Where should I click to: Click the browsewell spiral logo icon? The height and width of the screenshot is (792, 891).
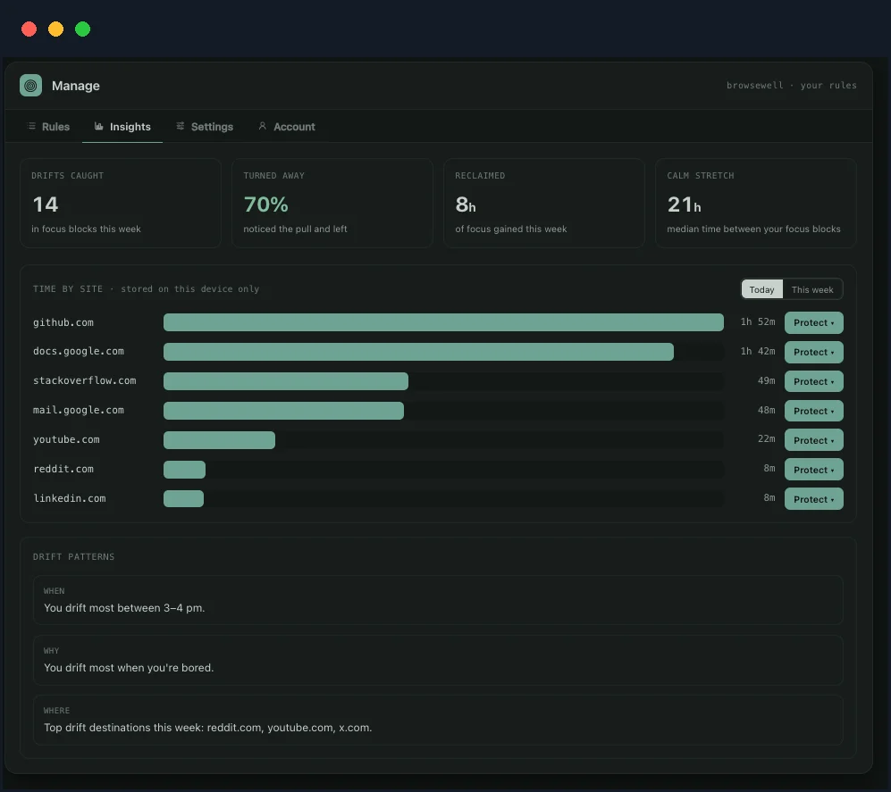(30, 86)
